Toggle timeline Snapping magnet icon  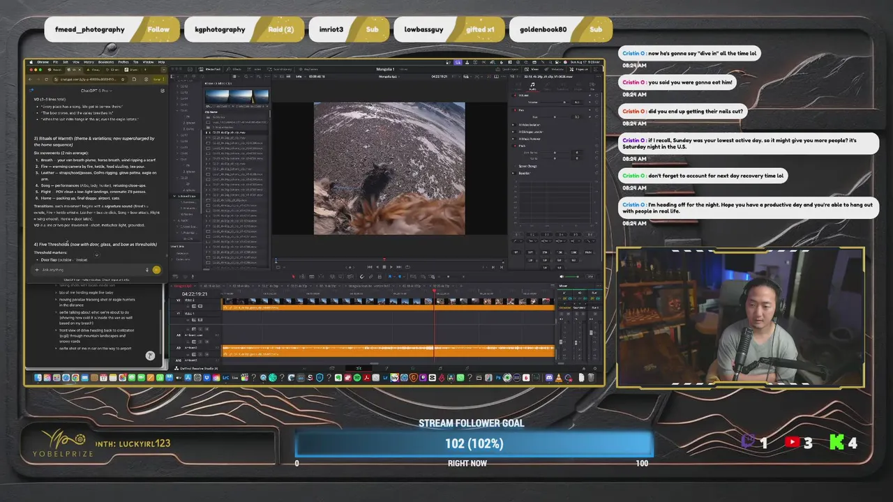click(x=362, y=277)
